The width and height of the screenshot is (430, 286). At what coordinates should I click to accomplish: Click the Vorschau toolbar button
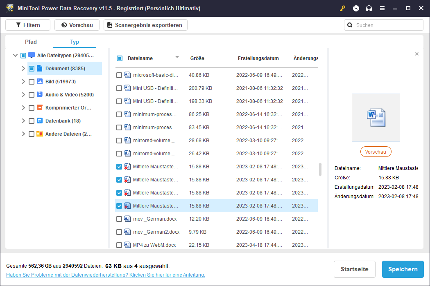click(x=77, y=25)
